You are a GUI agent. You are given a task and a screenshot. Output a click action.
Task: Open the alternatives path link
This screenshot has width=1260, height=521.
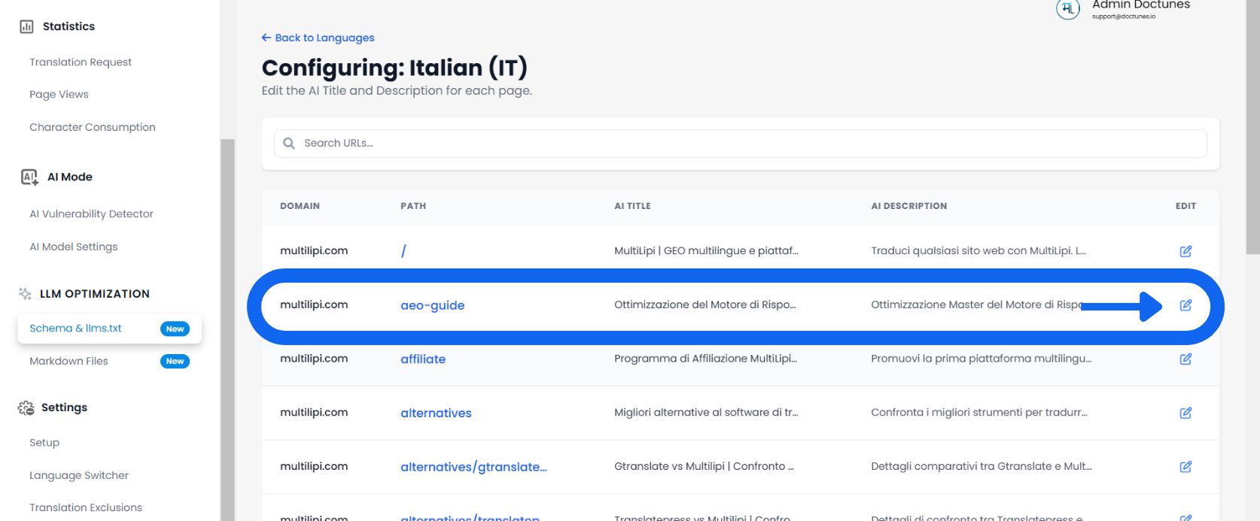pyautogui.click(x=436, y=413)
